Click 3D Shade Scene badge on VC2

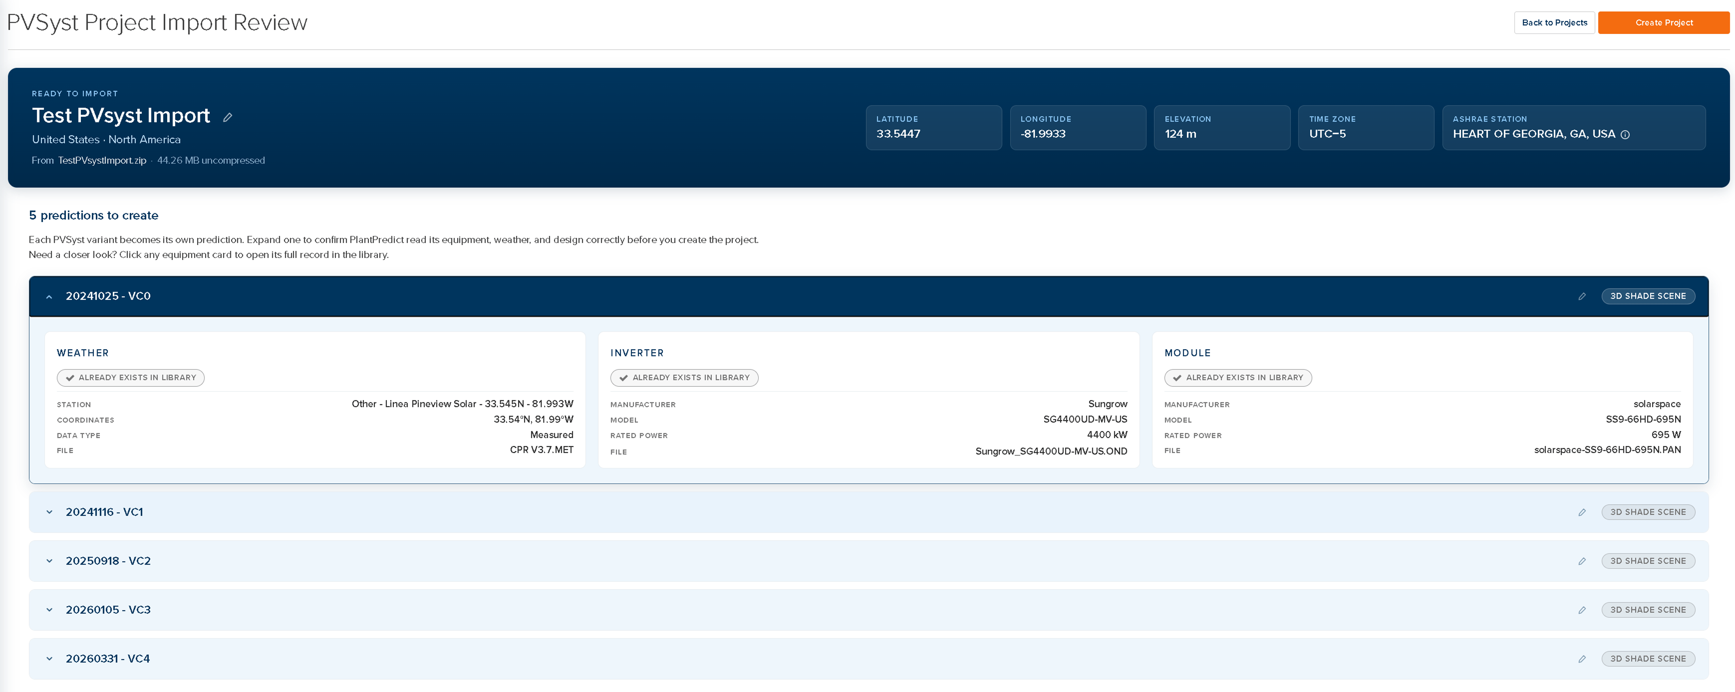(1648, 561)
